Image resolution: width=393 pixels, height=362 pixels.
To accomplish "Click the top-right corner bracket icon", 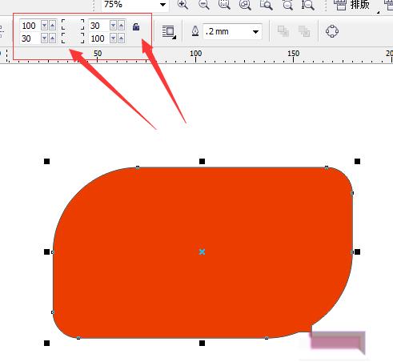I will 82,24.
